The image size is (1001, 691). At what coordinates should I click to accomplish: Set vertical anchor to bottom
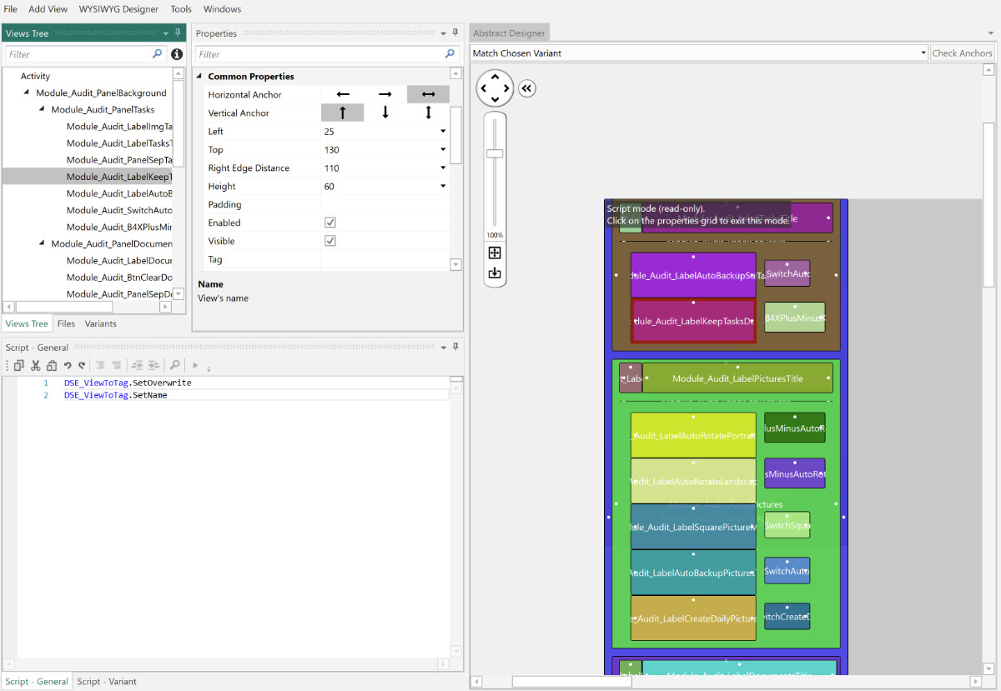385,113
